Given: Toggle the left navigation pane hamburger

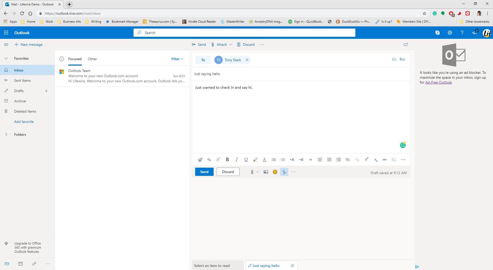Looking at the screenshot, I should [x=6, y=44].
